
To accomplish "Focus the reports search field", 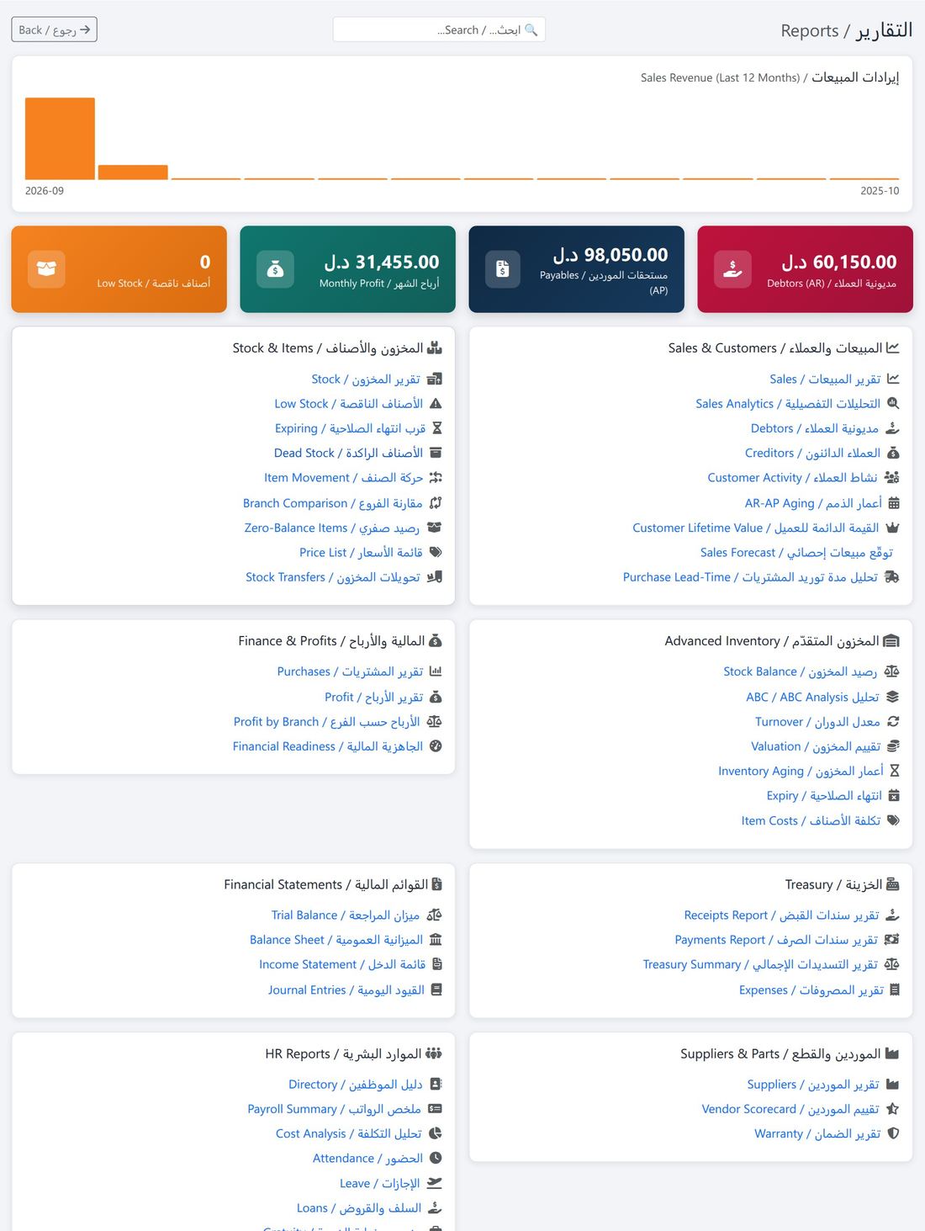I will click(x=439, y=29).
